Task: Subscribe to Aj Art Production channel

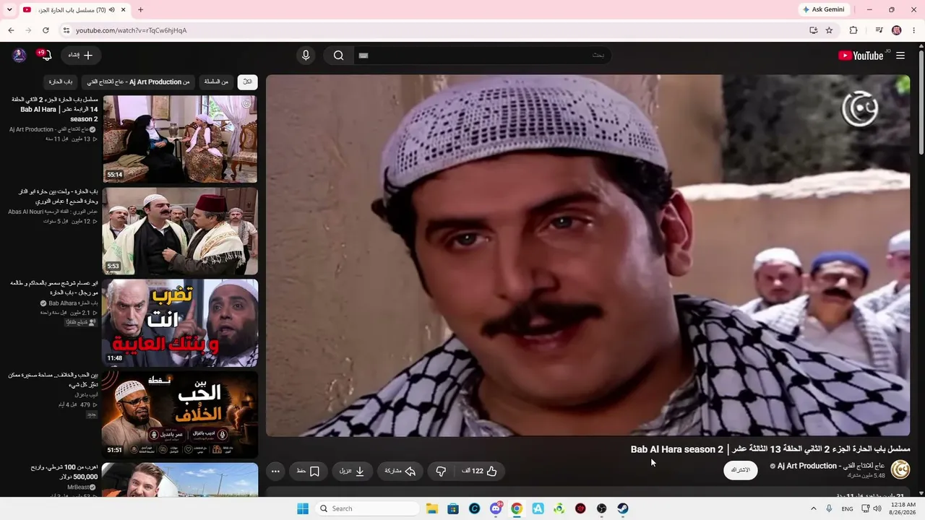Action: coord(741,470)
